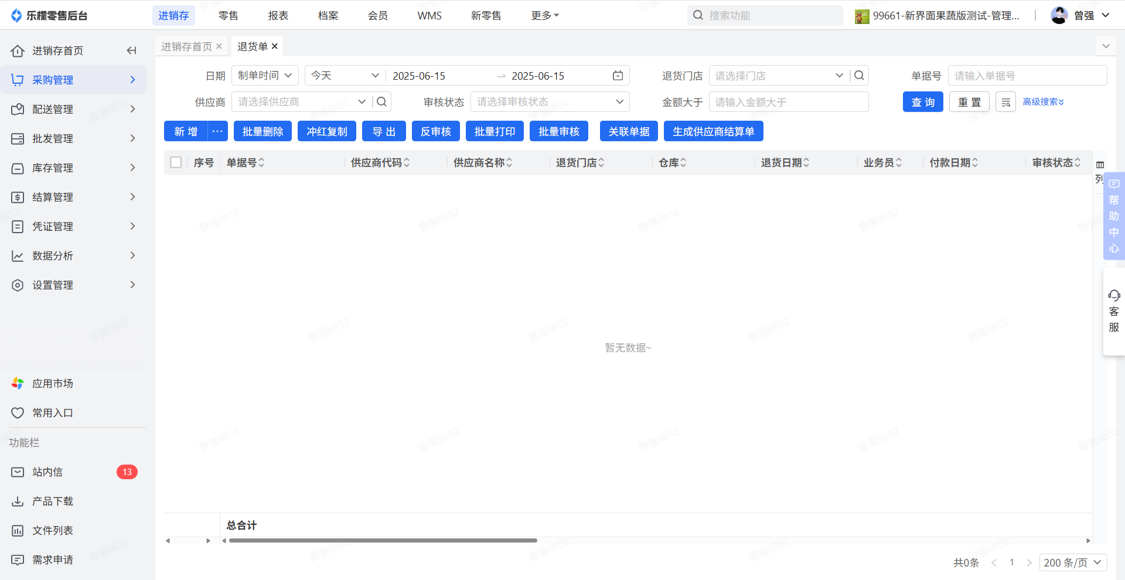Click the 常用入口 heart icon
Viewport: 1125px width, 580px height.
18,413
